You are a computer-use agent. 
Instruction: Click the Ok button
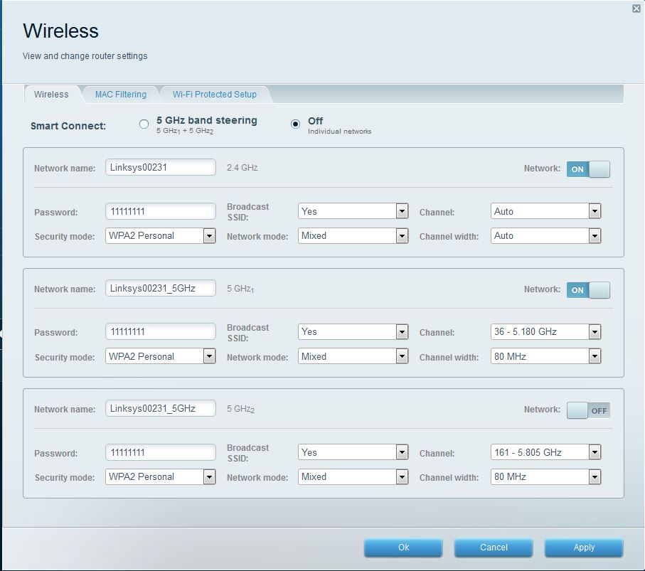403,548
